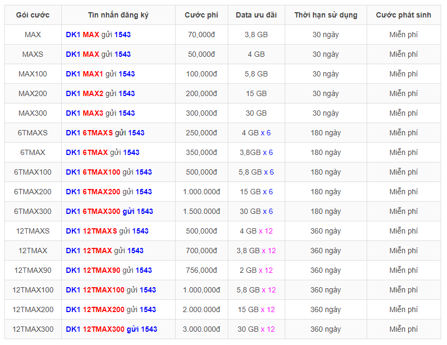This screenshot has height=345, width=447.
Task: Select the '200,000đ' price cell
Action: (201, 93)
